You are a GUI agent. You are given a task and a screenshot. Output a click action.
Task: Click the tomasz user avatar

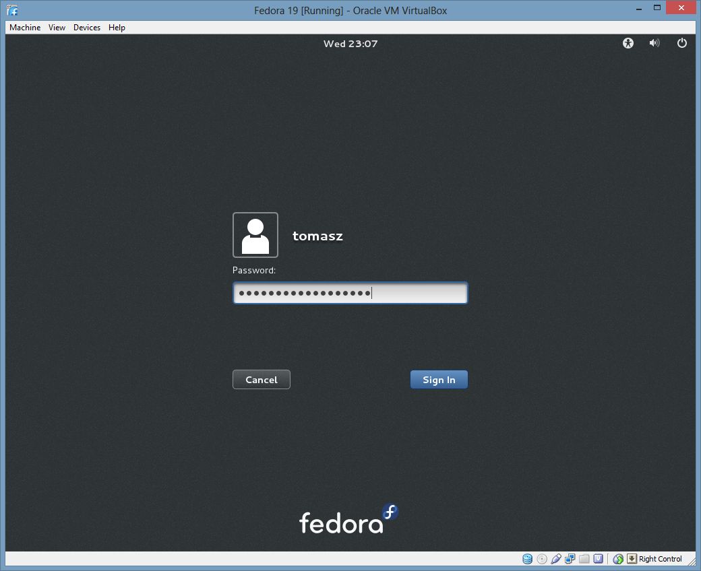click(255, 235)
